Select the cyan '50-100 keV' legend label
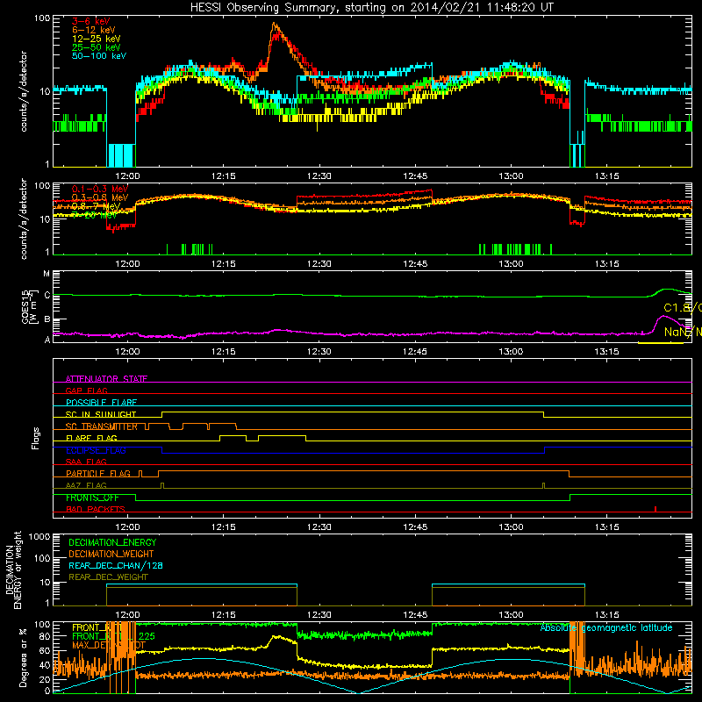Screen dimensions: 702x702 pyautogui.click(x=99, y=56)
